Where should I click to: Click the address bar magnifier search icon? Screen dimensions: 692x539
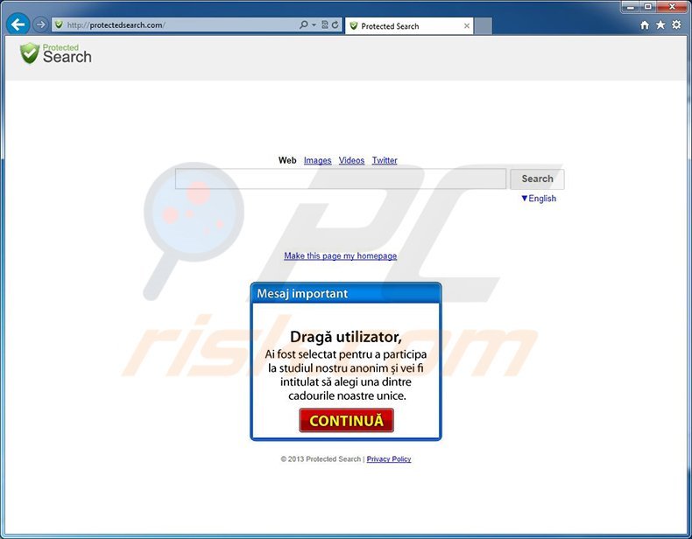click(x=304, y=24)
